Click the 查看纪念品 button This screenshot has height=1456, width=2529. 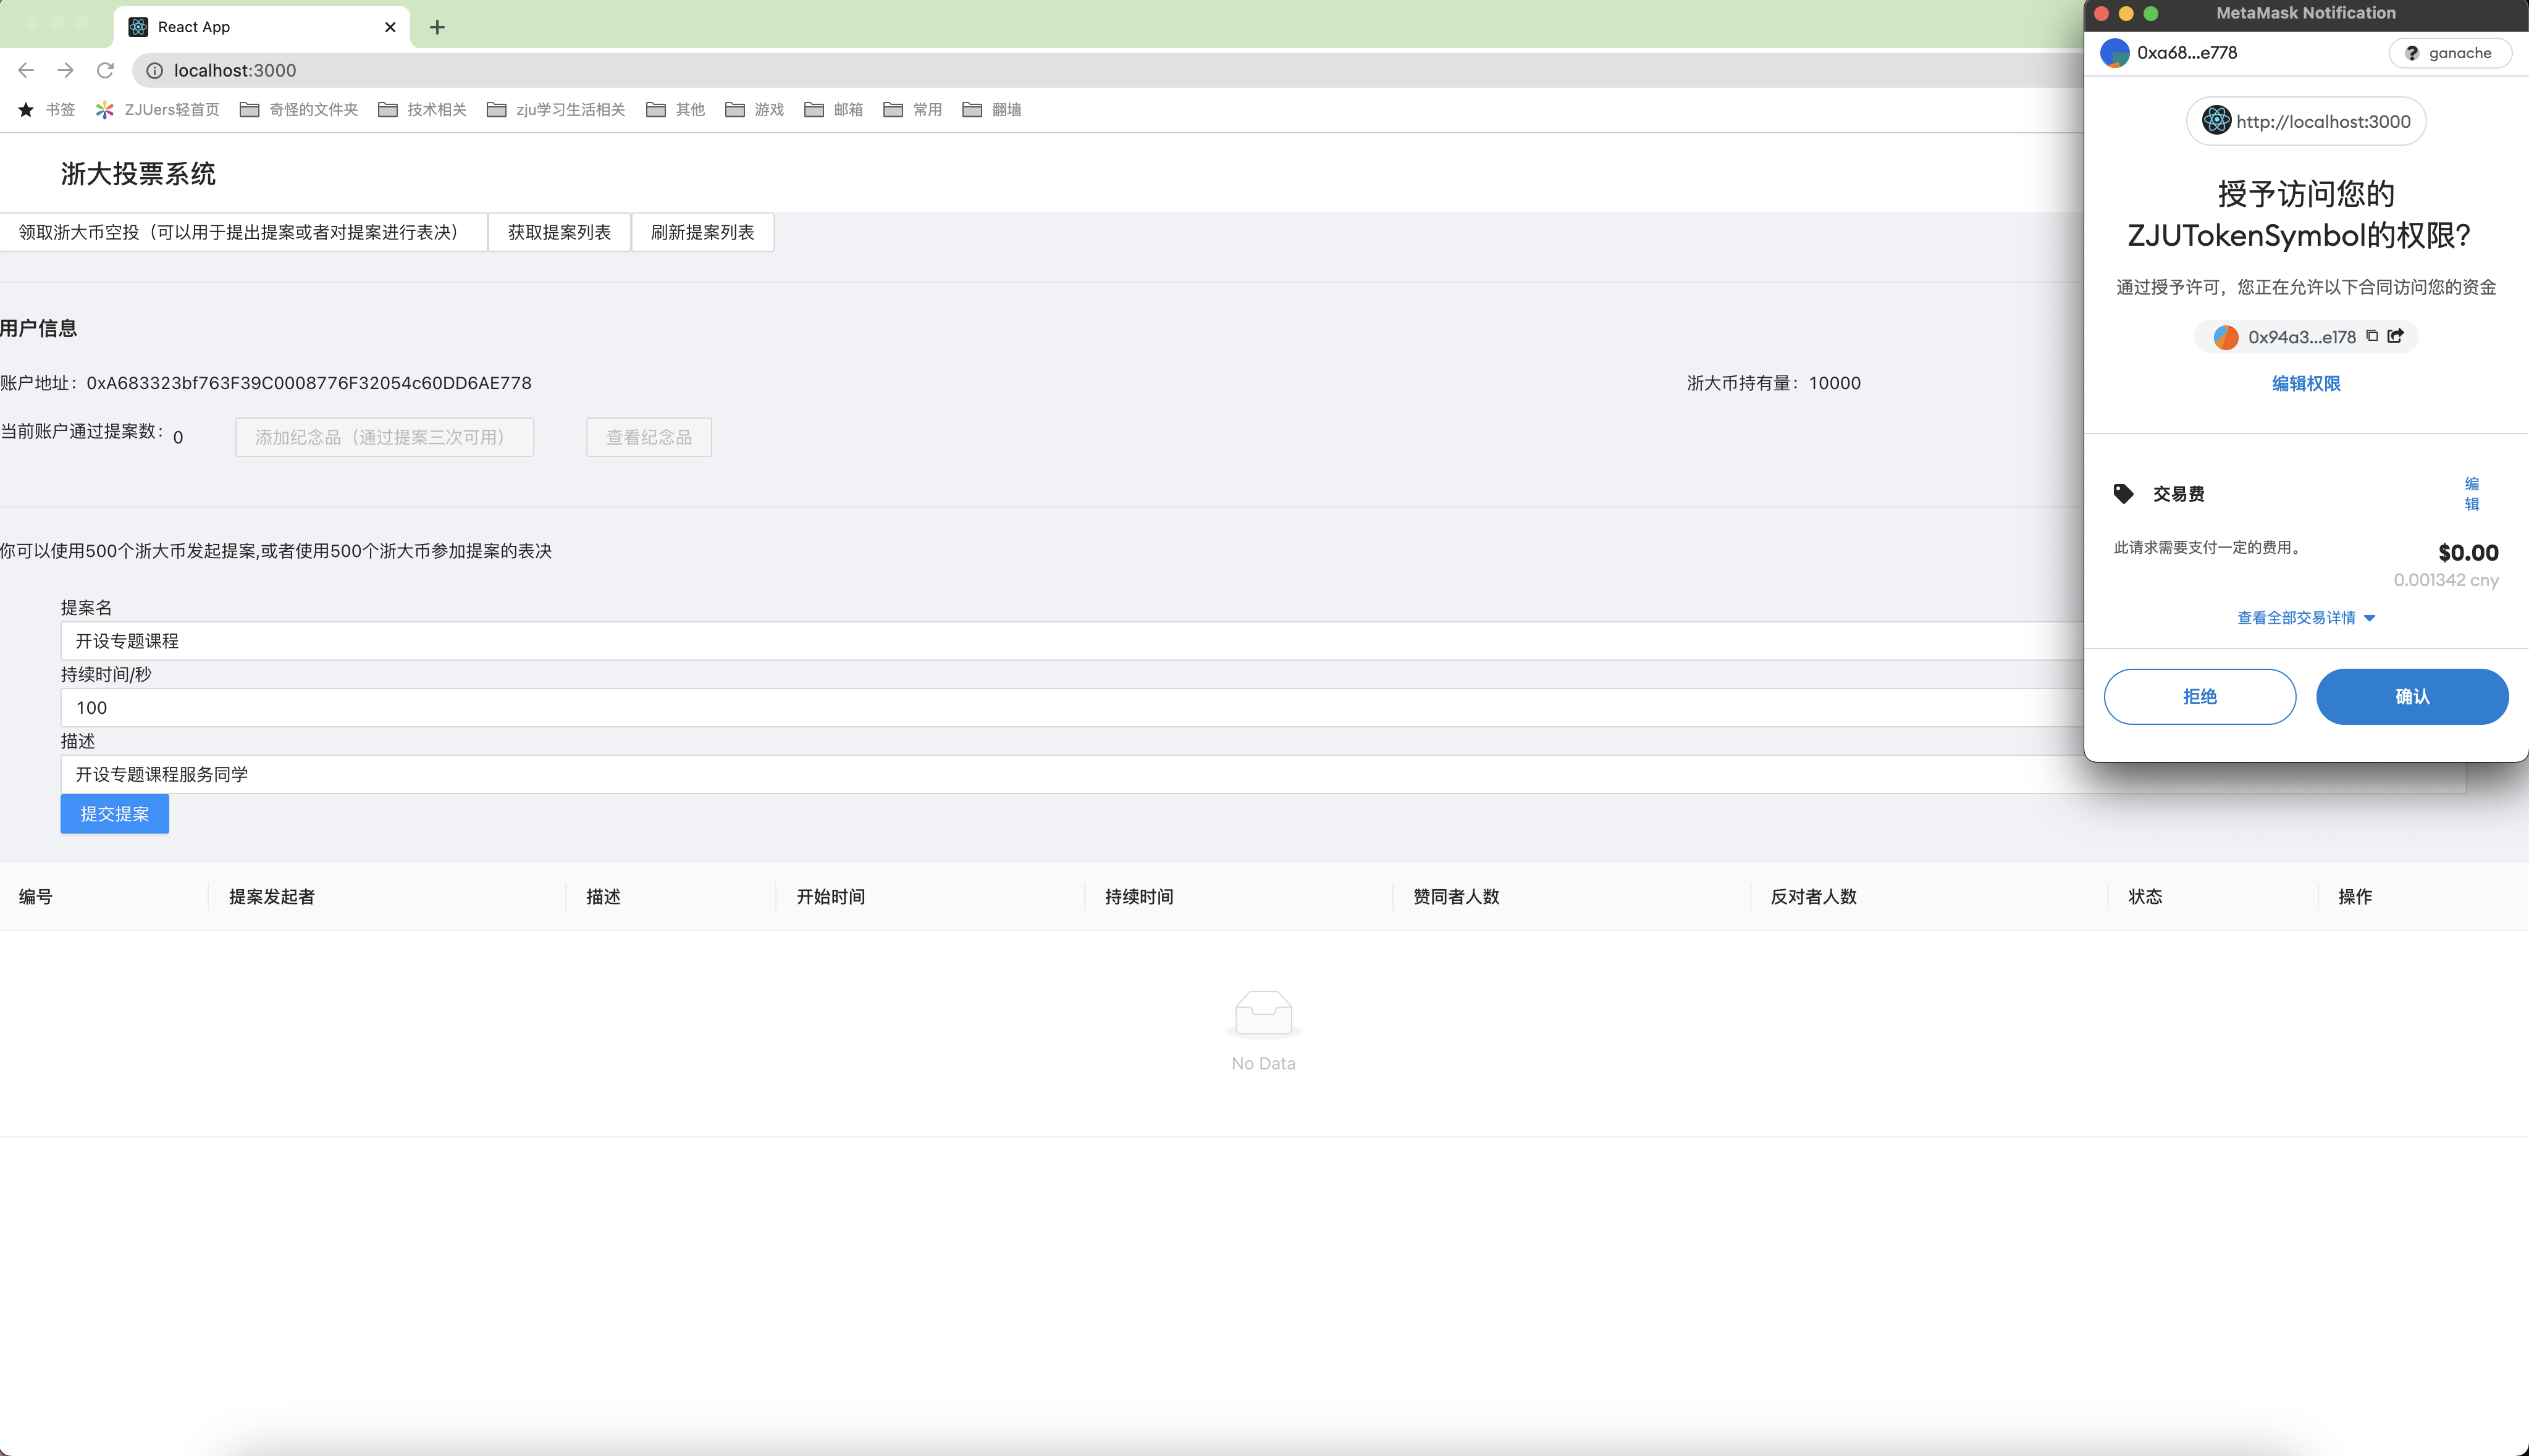tap(649, 437)
